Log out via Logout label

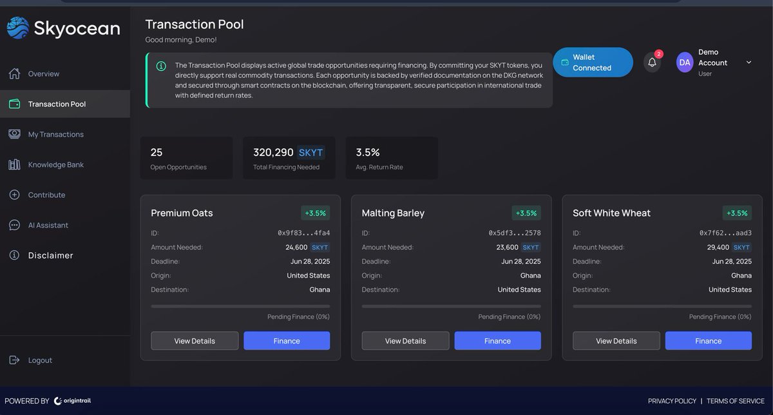click(40, 360)
